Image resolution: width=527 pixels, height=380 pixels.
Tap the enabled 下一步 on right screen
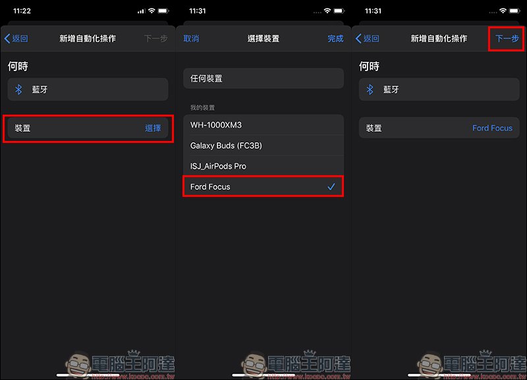507,38
